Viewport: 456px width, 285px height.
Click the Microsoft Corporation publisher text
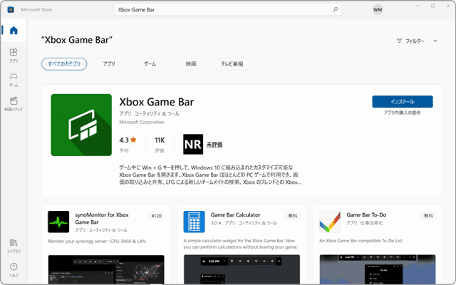(142, 122)
